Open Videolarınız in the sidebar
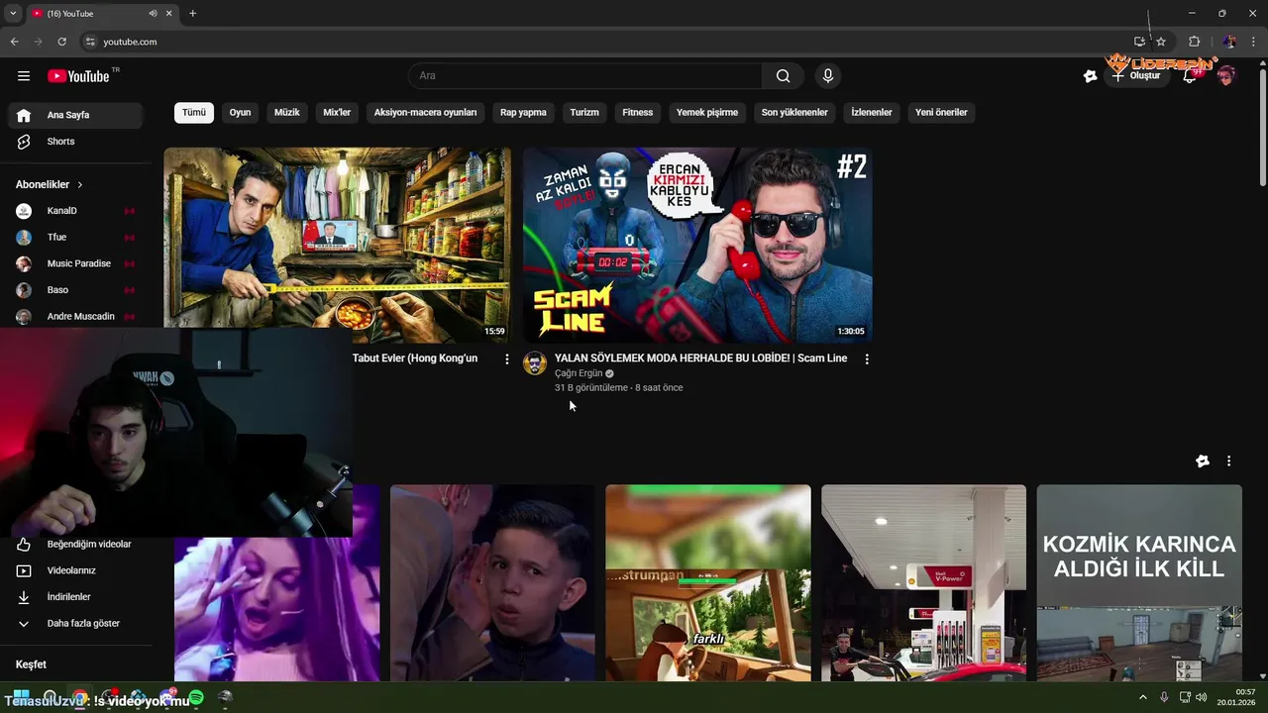 tap(75, 570)
